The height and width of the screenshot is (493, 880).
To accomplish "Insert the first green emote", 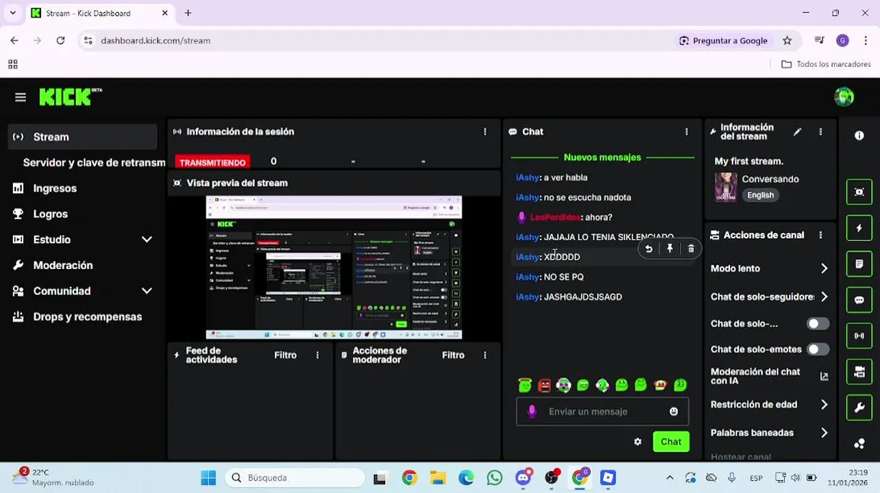I will [x=525, y=385].
